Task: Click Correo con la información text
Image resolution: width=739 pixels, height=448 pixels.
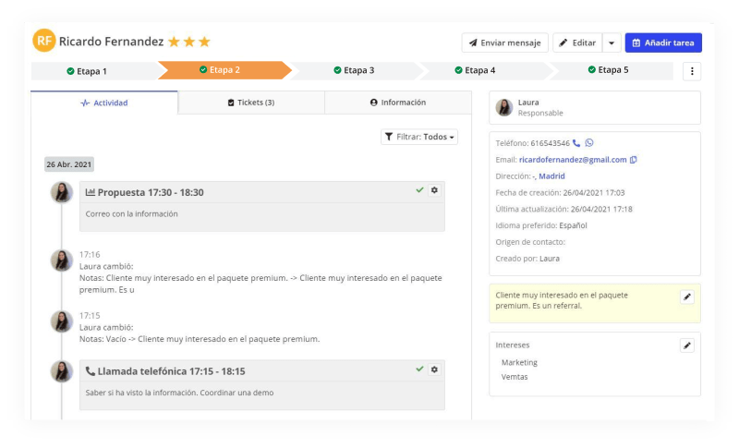Action: (x=131, y=214)
